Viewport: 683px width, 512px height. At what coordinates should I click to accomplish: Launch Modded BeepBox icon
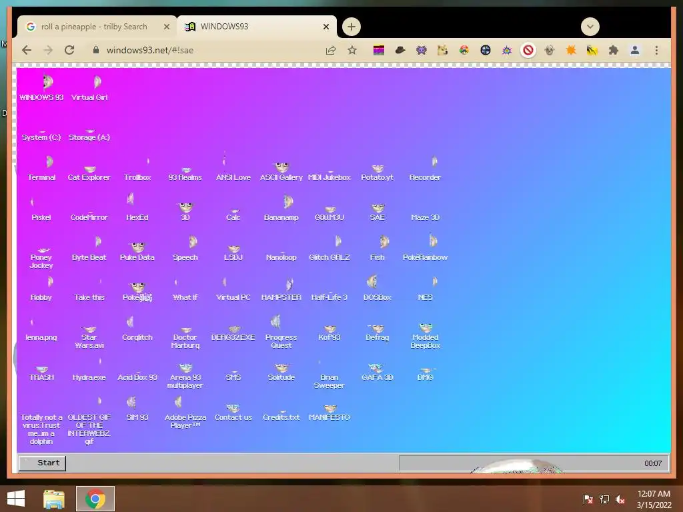425,336
